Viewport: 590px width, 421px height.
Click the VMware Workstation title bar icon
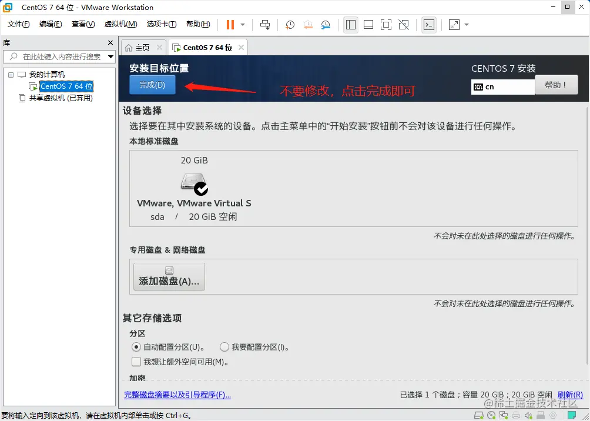pyautogui.click(x=8, y=7)
